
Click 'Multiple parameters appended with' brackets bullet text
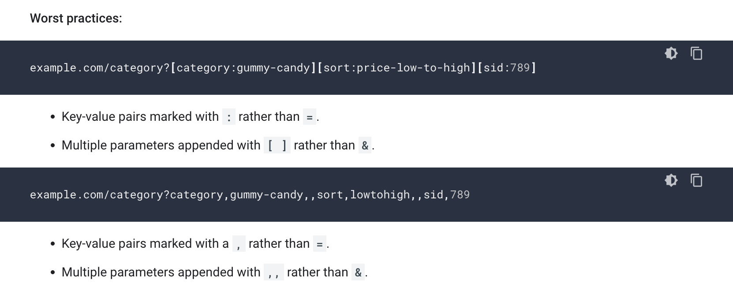[x=161, y=145]
